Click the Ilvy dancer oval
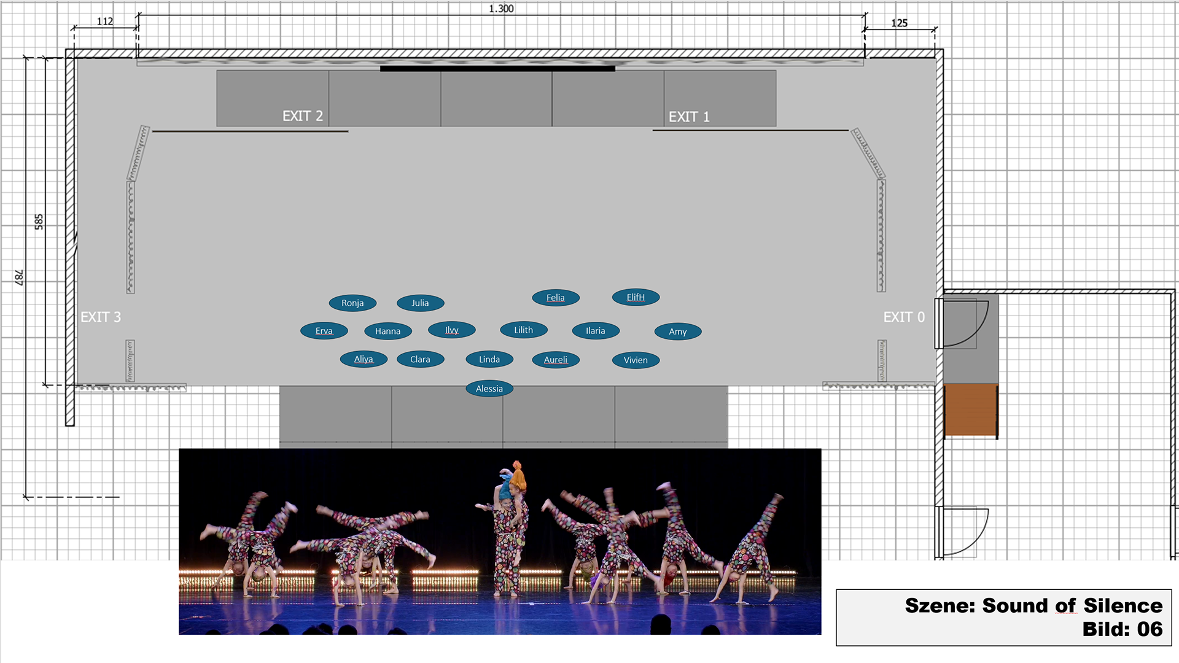 (x=452, y=330)
